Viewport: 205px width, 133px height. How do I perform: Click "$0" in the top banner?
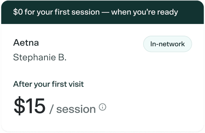[x=18, y=12]
